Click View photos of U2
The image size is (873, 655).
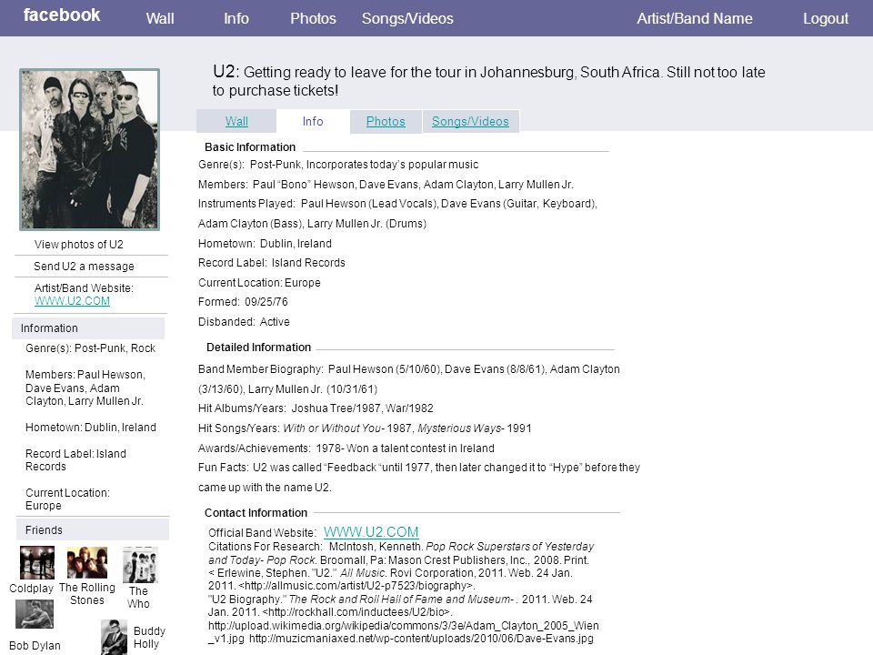click(x=78, y=245)
